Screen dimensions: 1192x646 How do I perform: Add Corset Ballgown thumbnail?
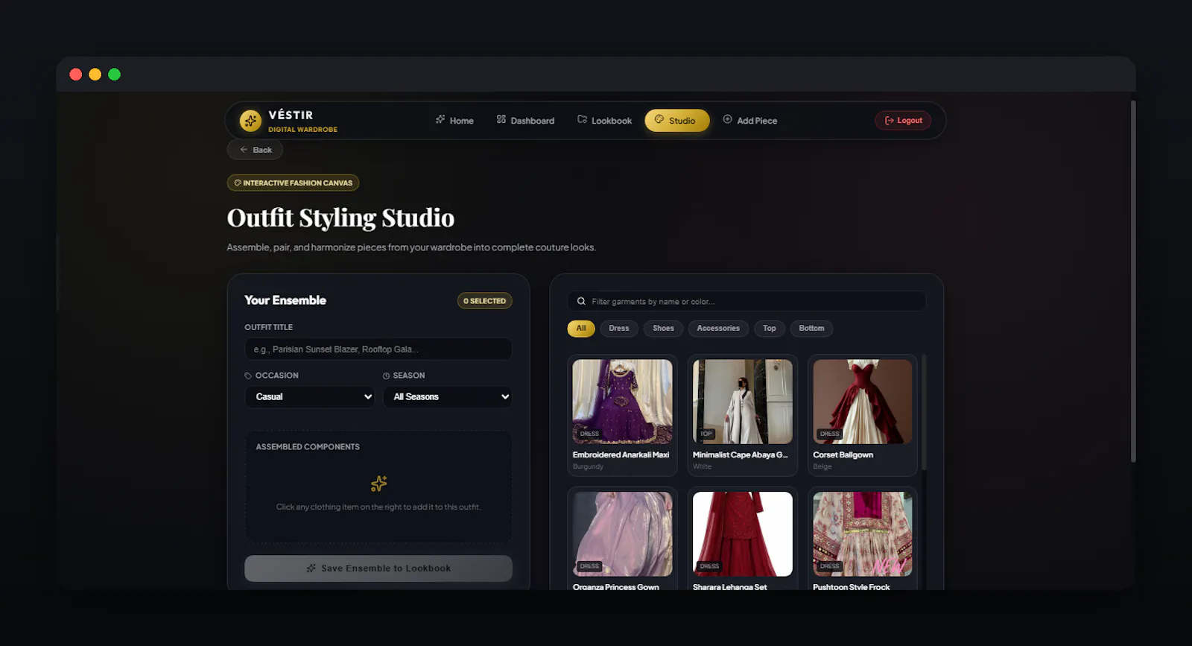pos(863,402)
